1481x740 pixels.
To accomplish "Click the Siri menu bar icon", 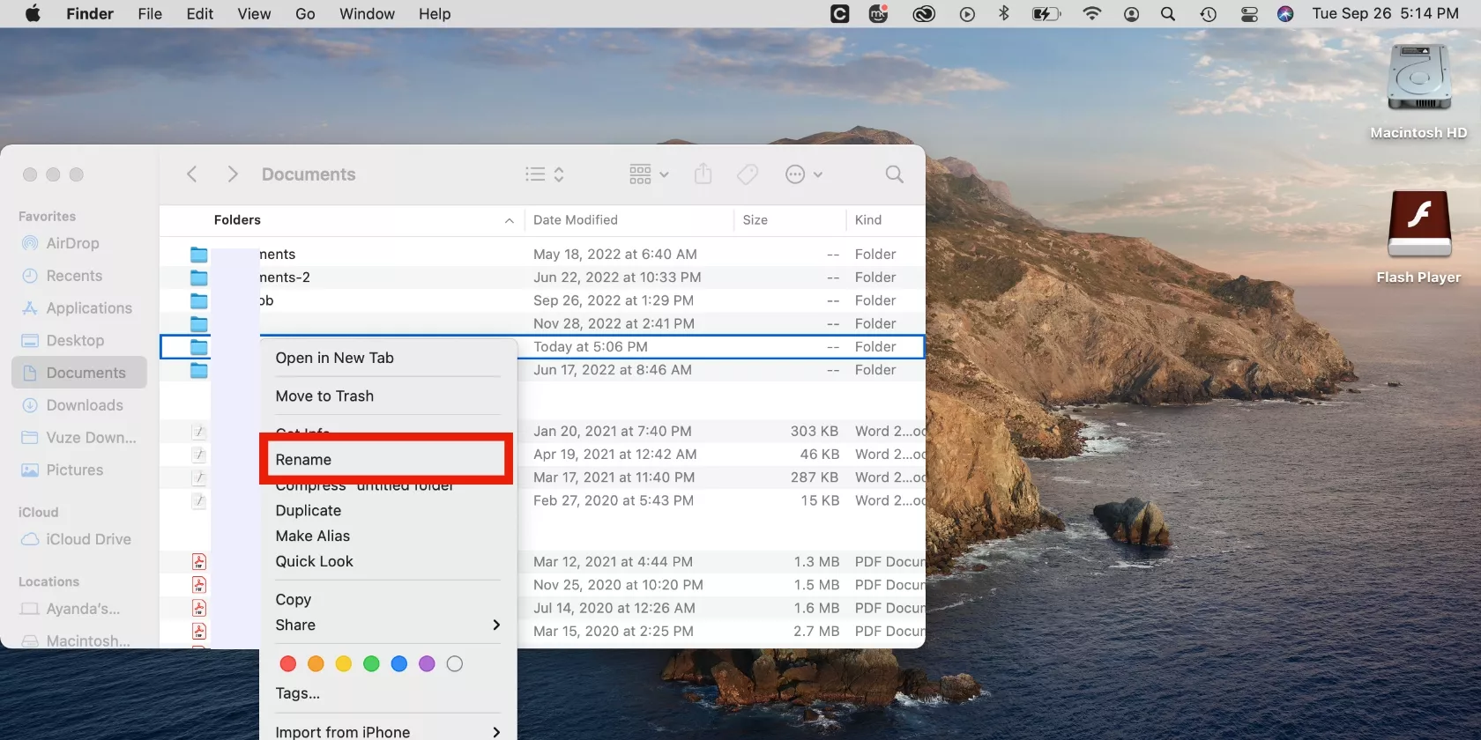I will [1285, 14].
